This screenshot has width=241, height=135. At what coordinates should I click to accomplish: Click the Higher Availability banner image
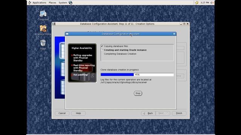82,63
